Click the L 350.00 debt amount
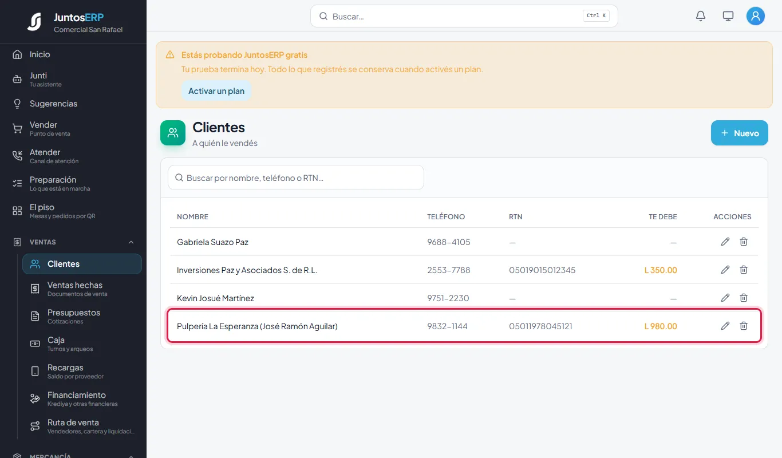 [x=661, y=270]
